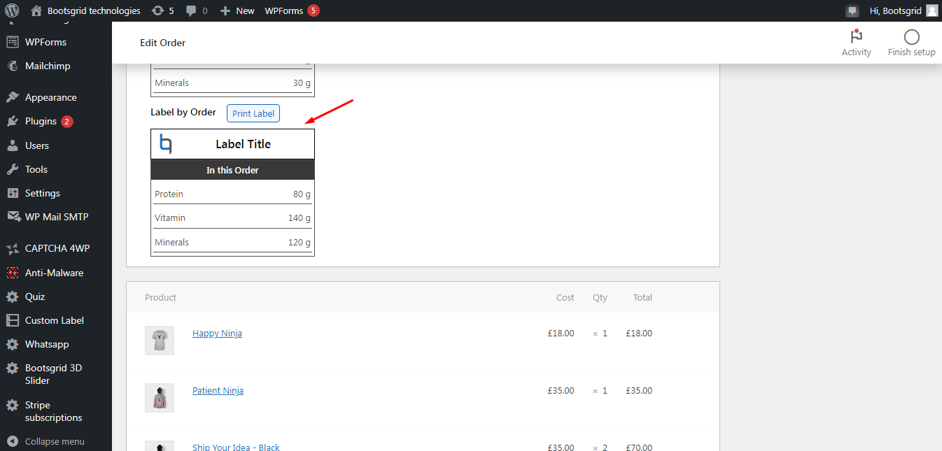
Task: Click the plus icon next to New
Action: tap(225, 11)
